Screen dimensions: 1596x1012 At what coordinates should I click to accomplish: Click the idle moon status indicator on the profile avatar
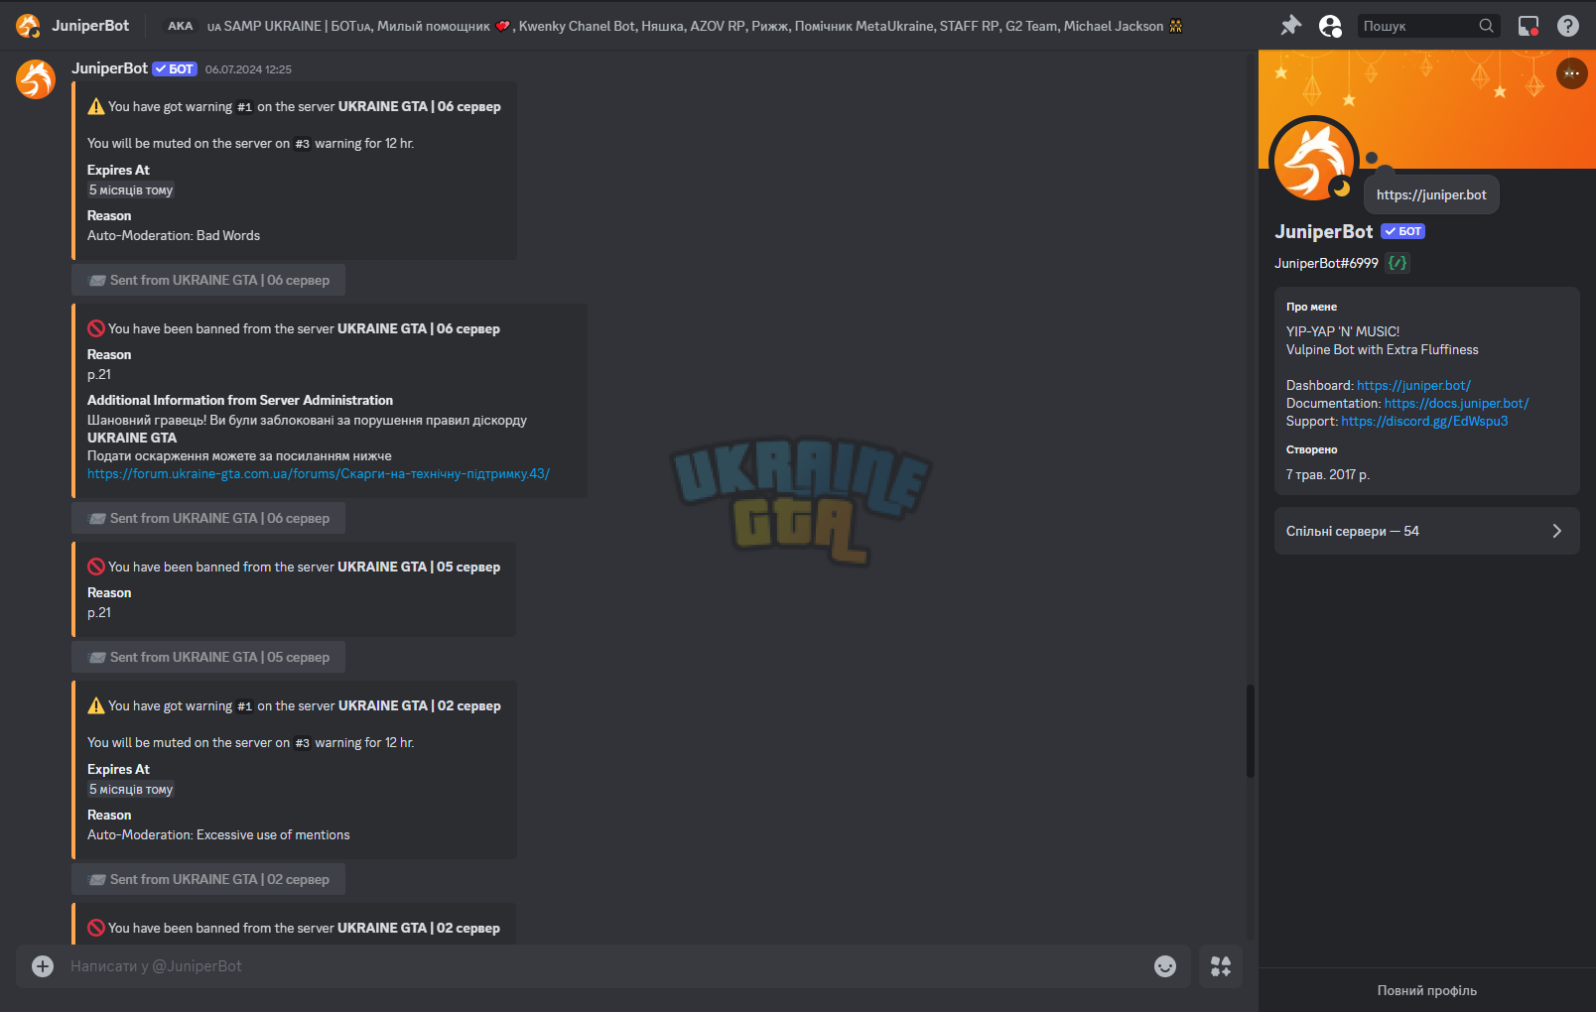[1341, 187]
